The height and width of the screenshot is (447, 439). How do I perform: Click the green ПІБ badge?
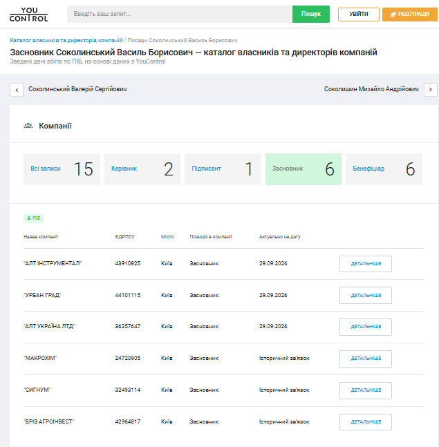[33, 218]
